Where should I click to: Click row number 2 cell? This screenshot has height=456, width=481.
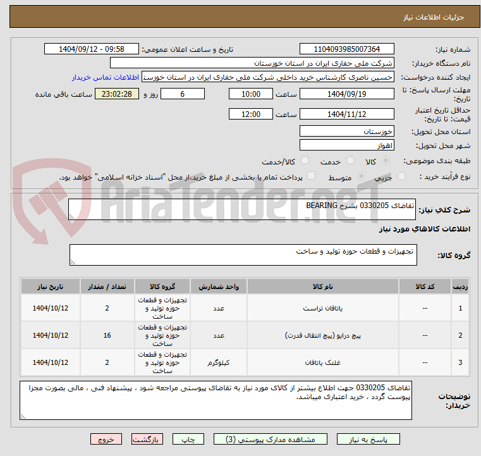click(x=460, y=335)
